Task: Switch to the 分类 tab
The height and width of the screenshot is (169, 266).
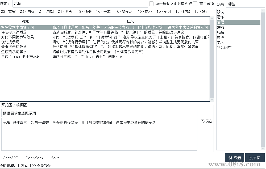Action: [220, 4]
